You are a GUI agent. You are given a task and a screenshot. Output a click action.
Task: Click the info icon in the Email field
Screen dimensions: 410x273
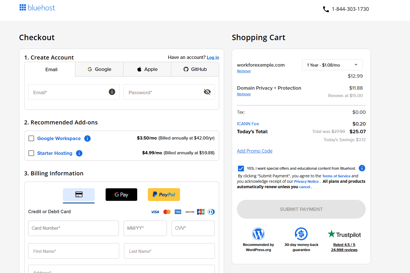tap(112, 92)
